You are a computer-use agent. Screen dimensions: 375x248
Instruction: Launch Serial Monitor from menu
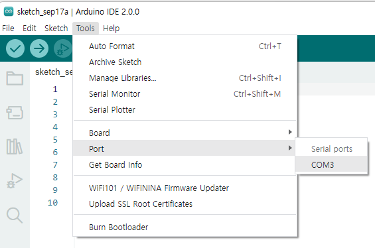[x=185, y=94]
